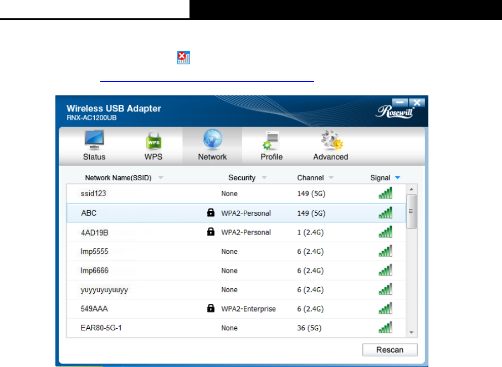Click WPA2-Enterprise security entry
This screenshot has width=502, height=367.
tap(248, 309)
